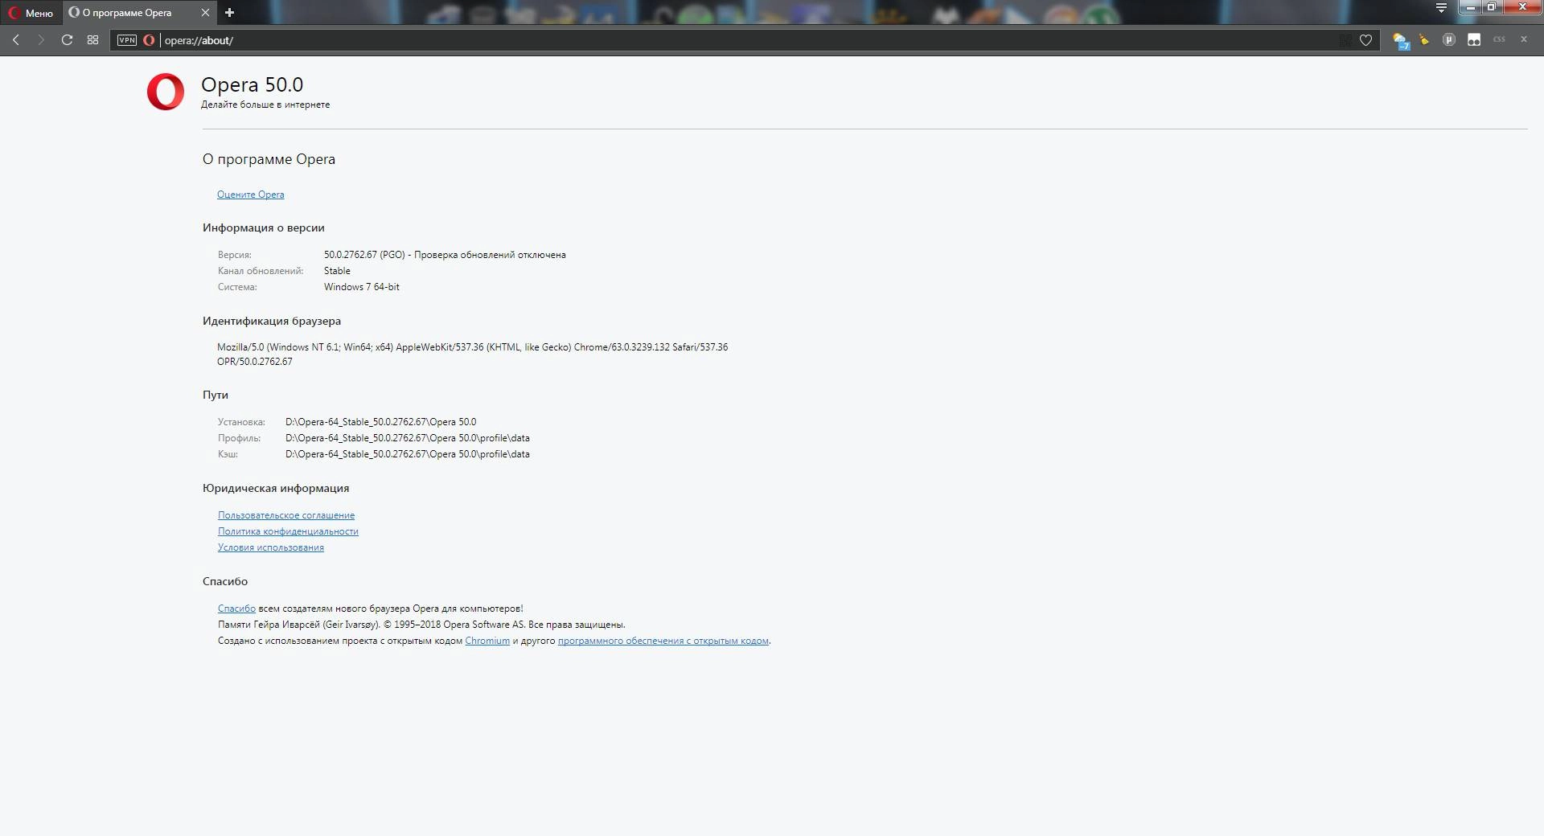Toggle the VPN badge in the address bar
The height and width of the screenshot is (836, 1544).
(x=127, y=40)
